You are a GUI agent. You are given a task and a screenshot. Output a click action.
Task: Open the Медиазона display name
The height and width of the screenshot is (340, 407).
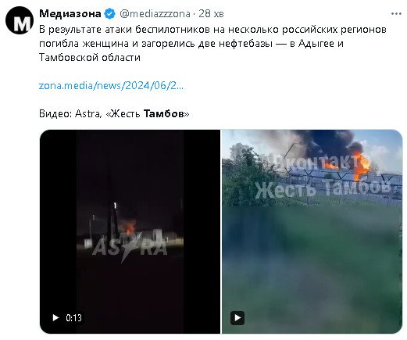[x=70, y=13]
